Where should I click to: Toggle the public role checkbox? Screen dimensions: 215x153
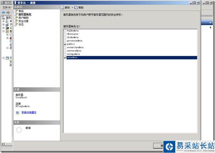pyautogui.click(x=65, y=44)
